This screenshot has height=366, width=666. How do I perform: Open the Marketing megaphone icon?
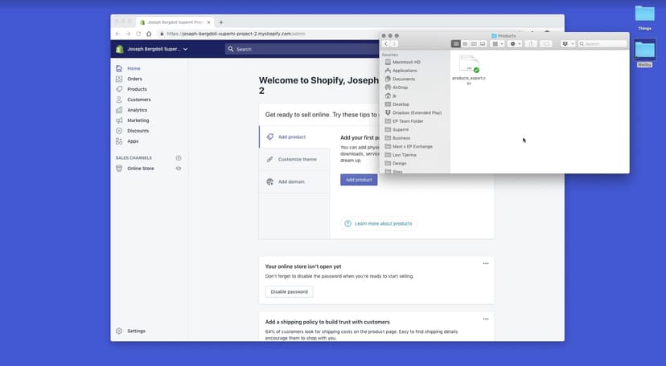(x=120, y=120)
